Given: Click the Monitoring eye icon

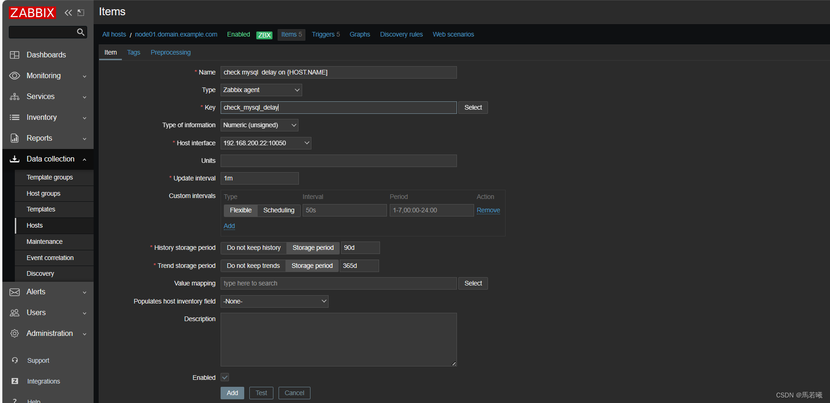Looking at the screenshot, I should click(x=15, y=75).
